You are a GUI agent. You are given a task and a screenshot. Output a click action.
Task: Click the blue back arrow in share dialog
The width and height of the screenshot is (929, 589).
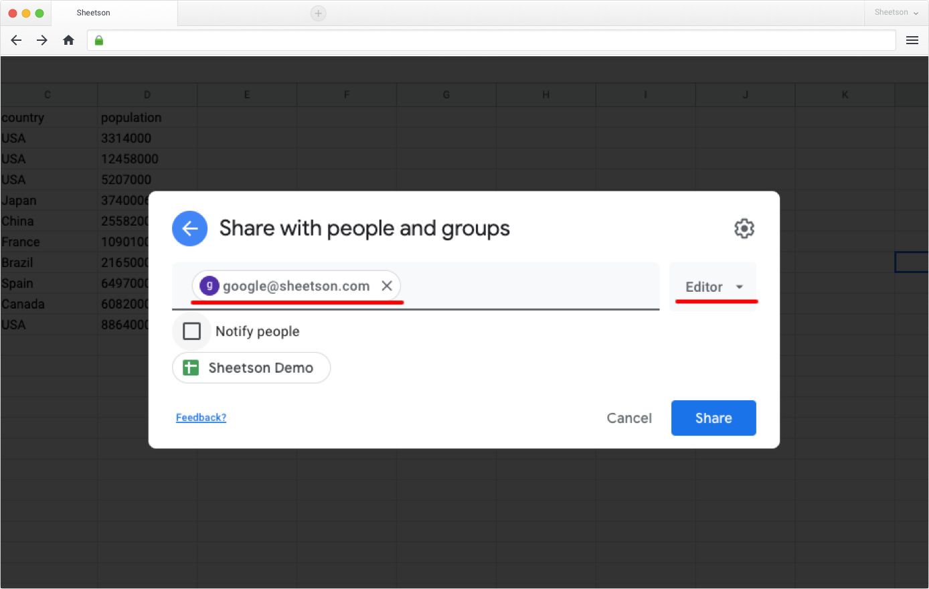189,229
